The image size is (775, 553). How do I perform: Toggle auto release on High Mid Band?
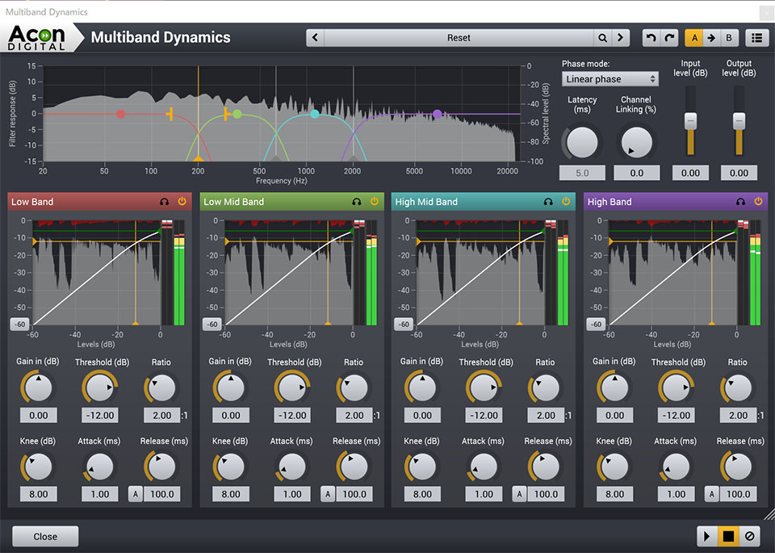click(x=519, y=494)
